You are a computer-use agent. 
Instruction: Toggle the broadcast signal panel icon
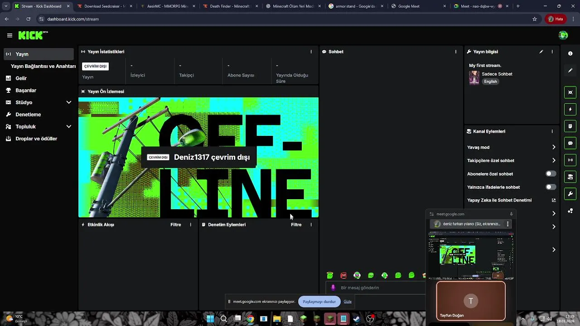click(570, 160)
